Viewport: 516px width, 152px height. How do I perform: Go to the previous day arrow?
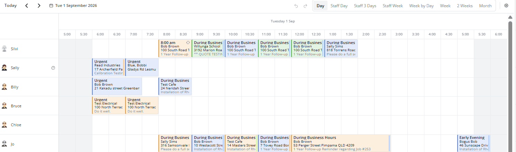pyautogui.click(x=27, y=6)
